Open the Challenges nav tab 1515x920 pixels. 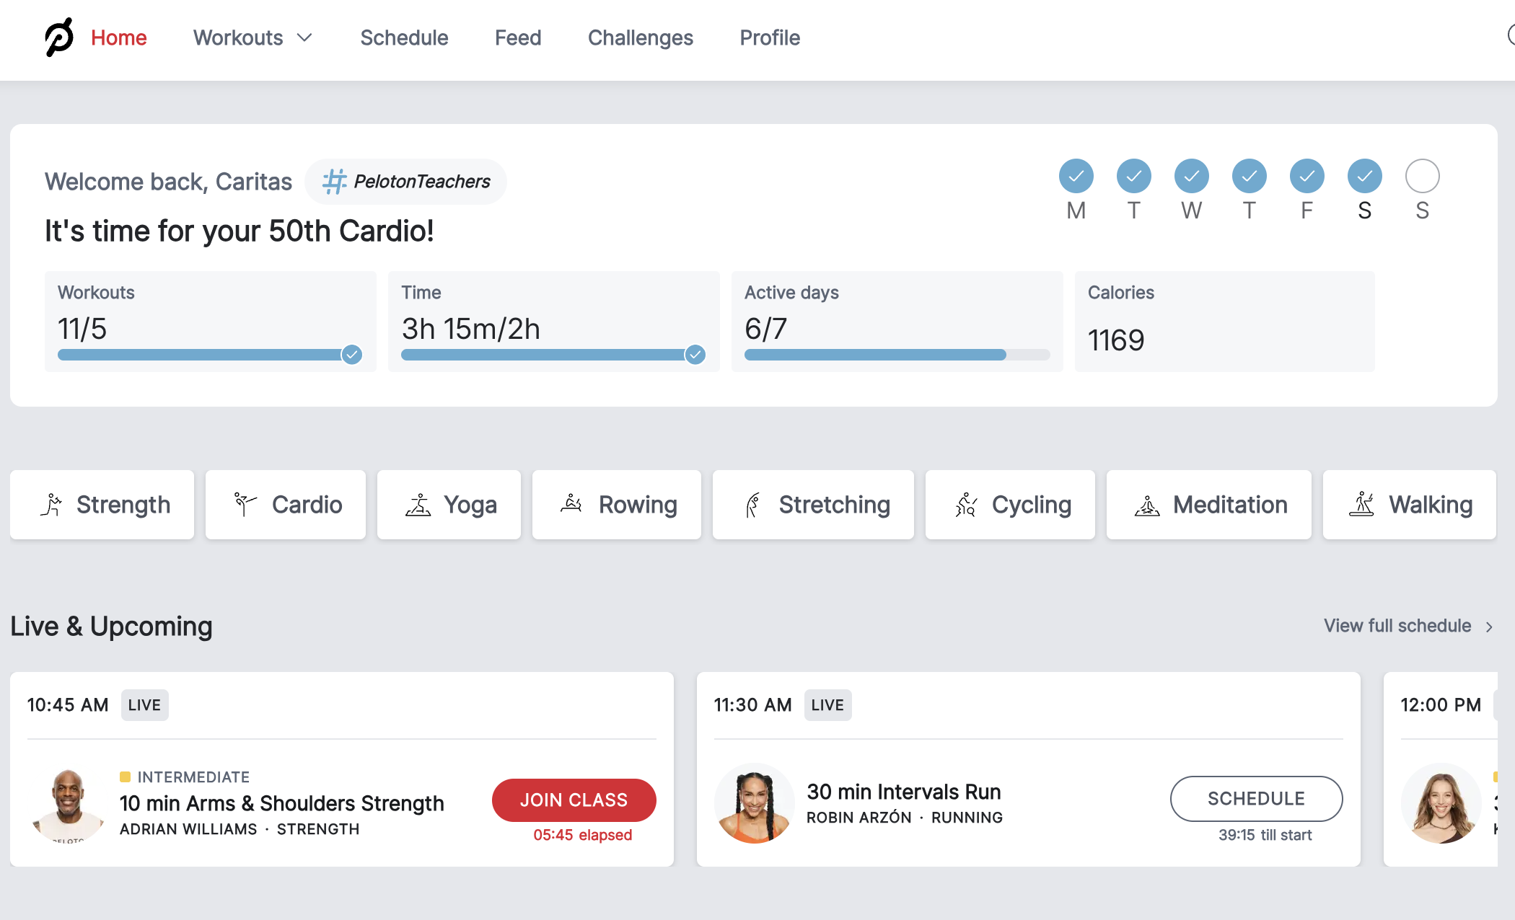[640, 37]
